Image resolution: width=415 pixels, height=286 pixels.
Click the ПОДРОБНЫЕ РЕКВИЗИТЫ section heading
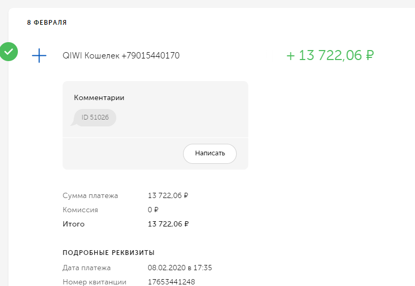click(108, 253)
